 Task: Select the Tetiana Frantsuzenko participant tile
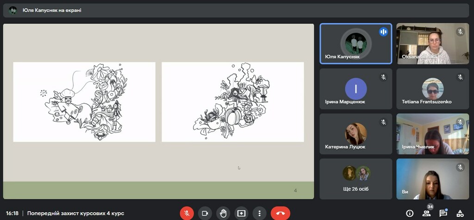coord(433,88)
